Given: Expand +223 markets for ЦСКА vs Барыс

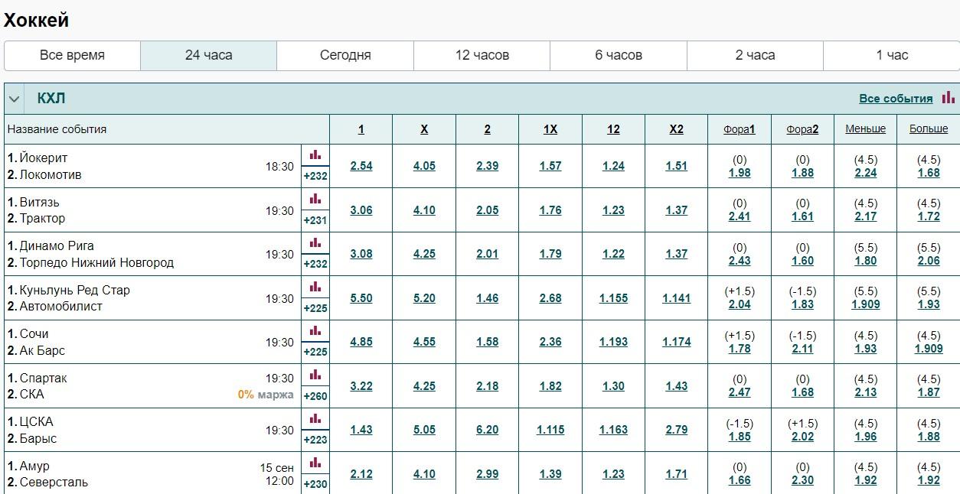Looking at the screenshot, I should pos(315,440).
